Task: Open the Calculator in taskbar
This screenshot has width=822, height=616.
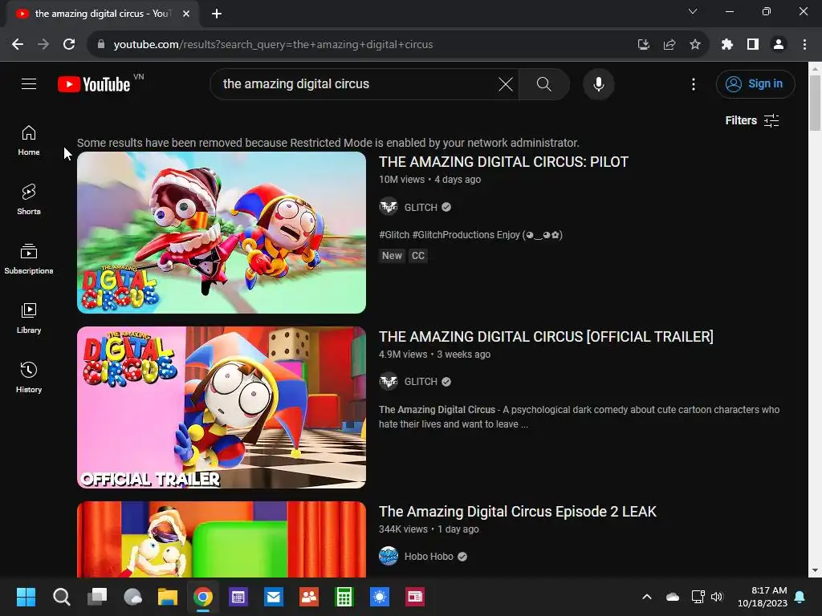Action: [344, 597]
